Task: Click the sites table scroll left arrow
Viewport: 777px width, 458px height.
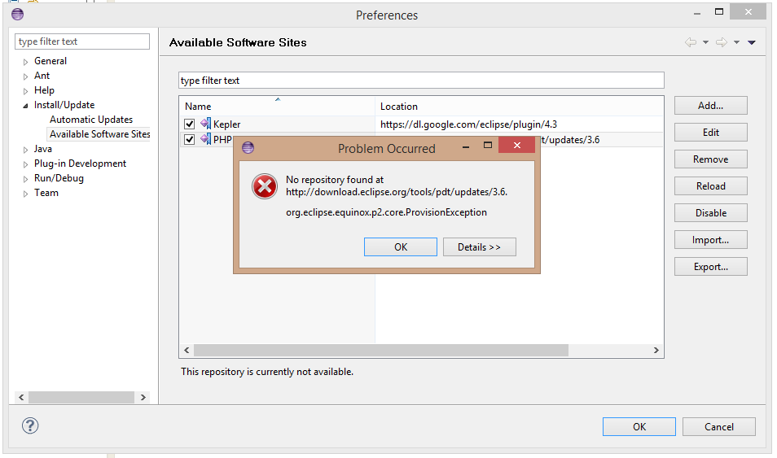Action: (187, 350)
